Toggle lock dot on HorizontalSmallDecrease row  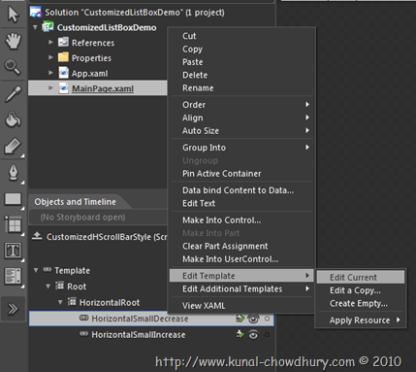(x=267, y=319)
